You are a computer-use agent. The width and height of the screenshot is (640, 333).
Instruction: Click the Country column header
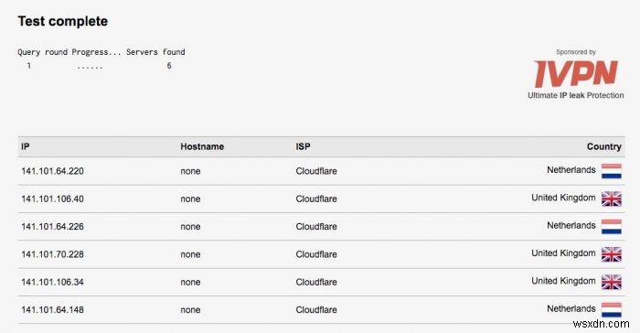point(604,146)
